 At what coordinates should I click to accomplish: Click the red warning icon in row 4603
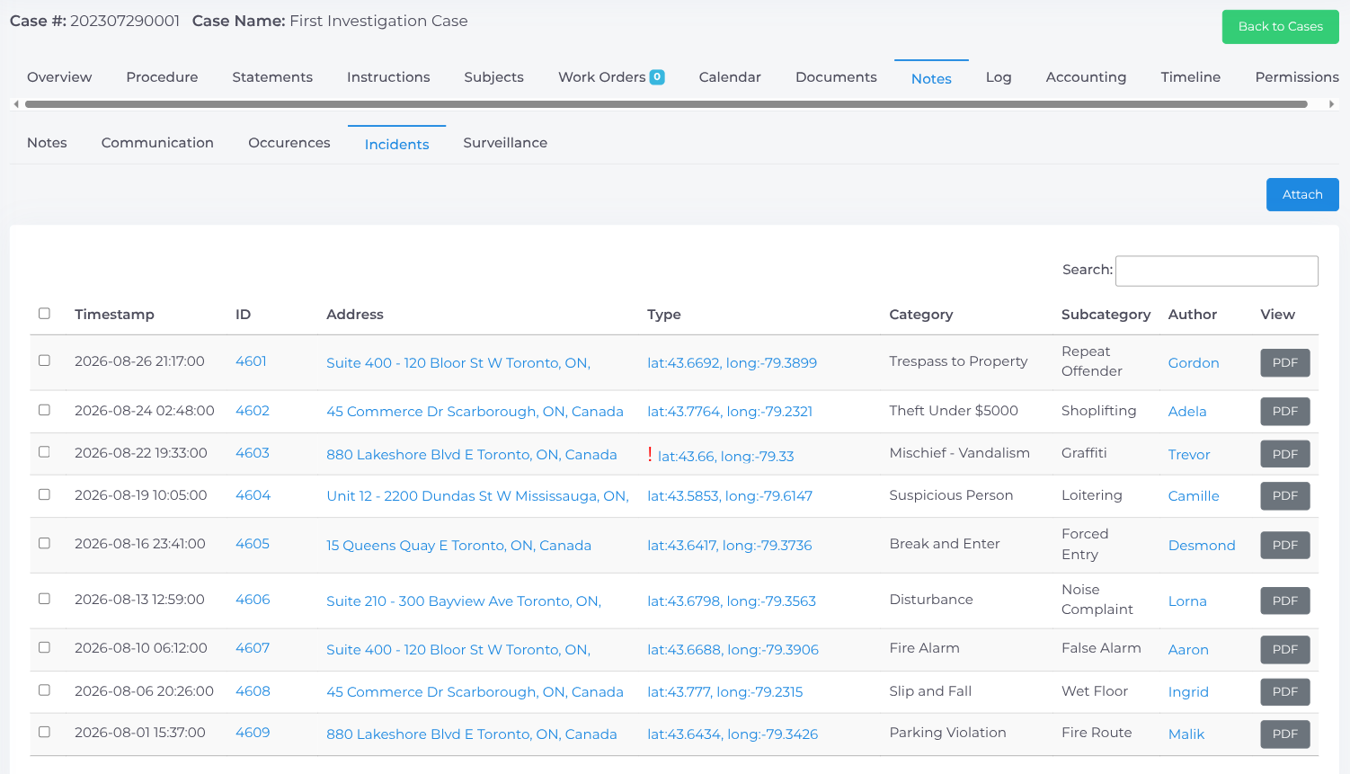tap(650, 455)
